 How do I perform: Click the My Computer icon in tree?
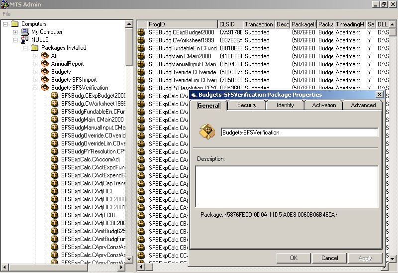point(25,32)
